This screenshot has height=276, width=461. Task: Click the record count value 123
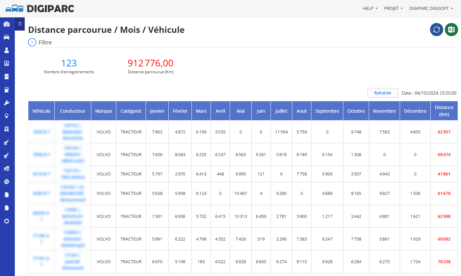(x=69, y=63)
